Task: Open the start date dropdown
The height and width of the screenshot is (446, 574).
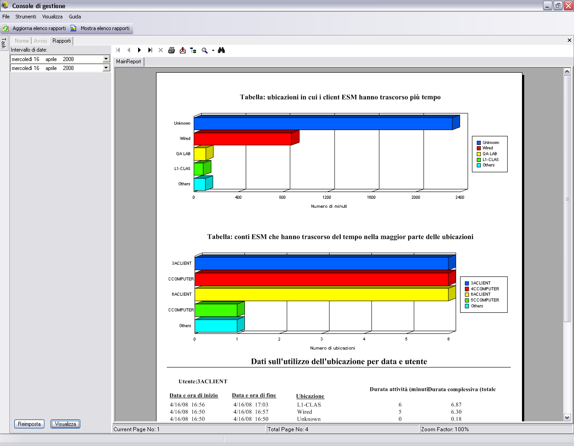Action: pyautogui.click(x=106, y=59)
